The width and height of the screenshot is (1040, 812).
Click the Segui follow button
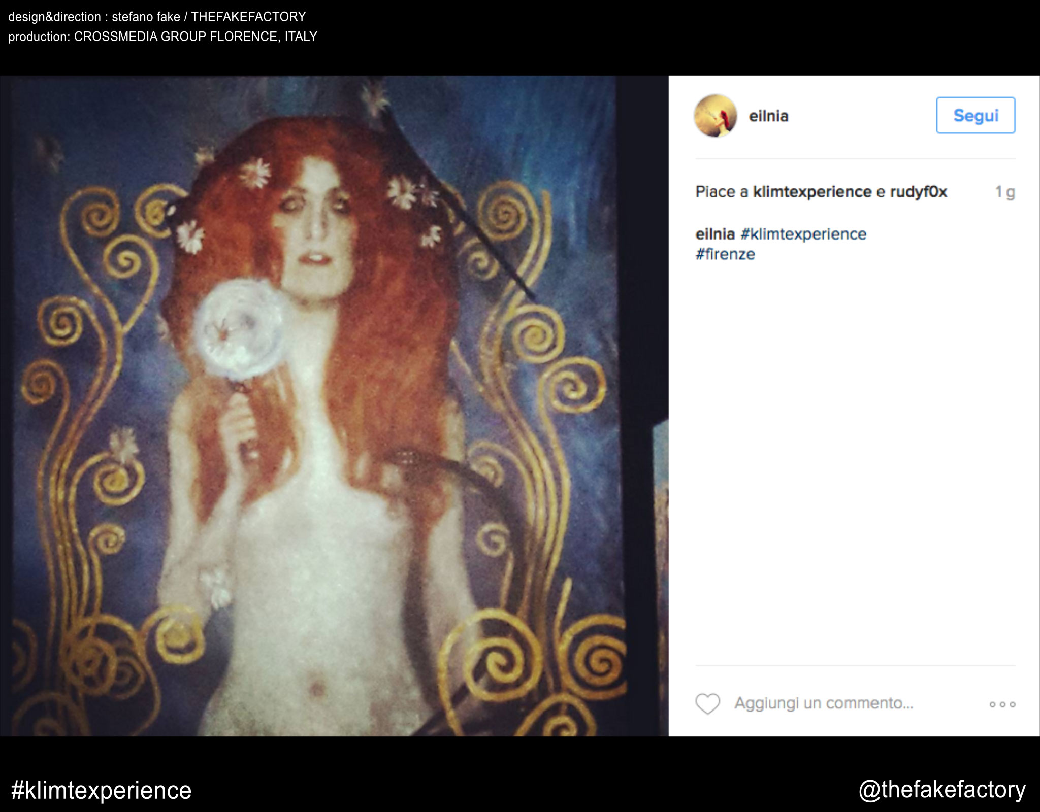point(976,115)
